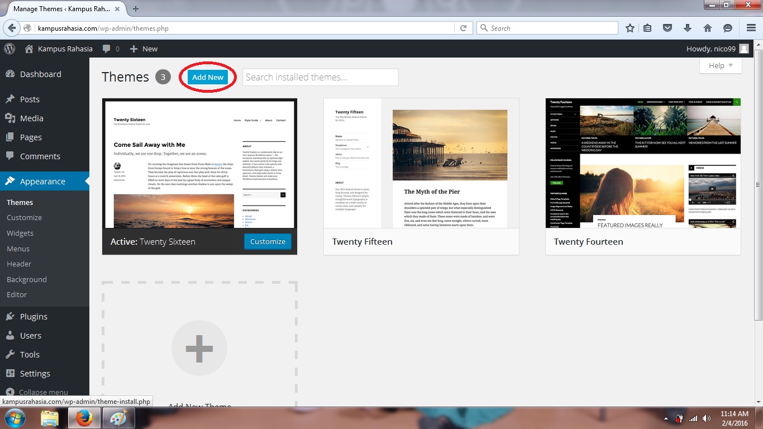Open the Comments sidebar menu

(45, 156)
